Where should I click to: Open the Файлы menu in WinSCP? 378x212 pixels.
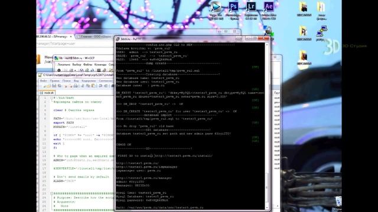(x=88, y=65)
